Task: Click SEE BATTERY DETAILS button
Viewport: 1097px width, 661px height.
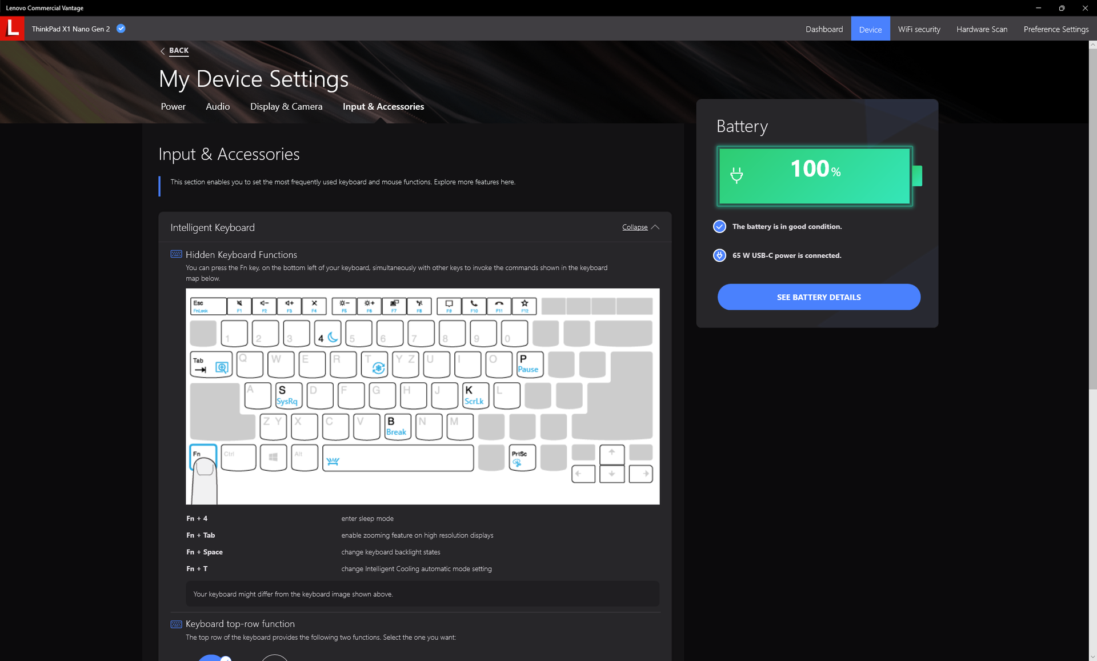Action: [818, 297]
